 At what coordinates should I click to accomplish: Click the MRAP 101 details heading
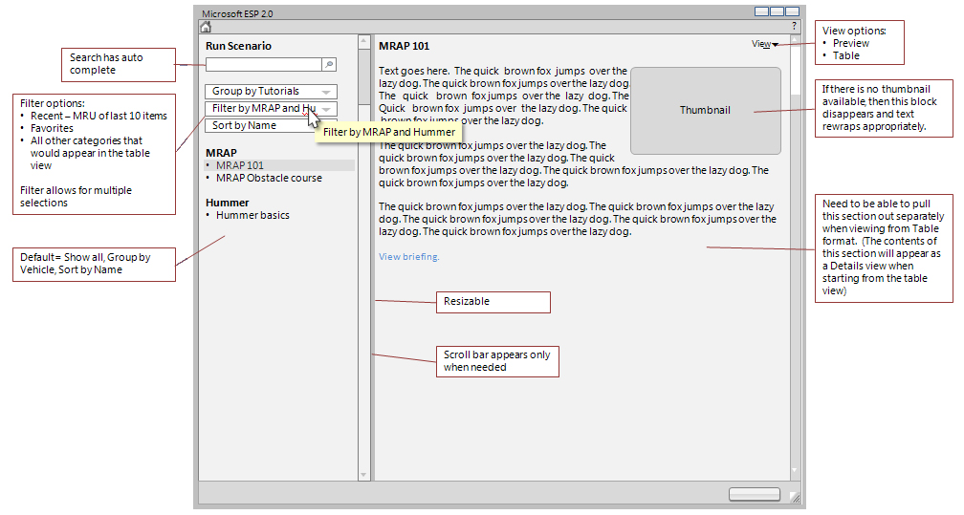(404, 46)
